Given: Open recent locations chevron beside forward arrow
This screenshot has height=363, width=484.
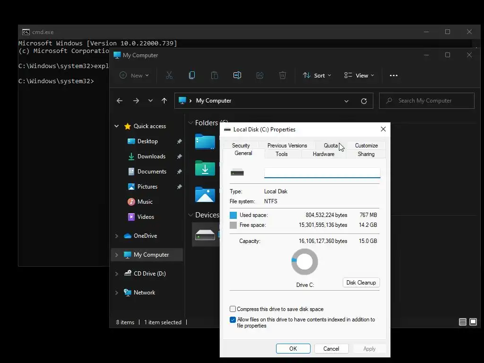Looking at the screenshot, I should [x=150, y=101].
